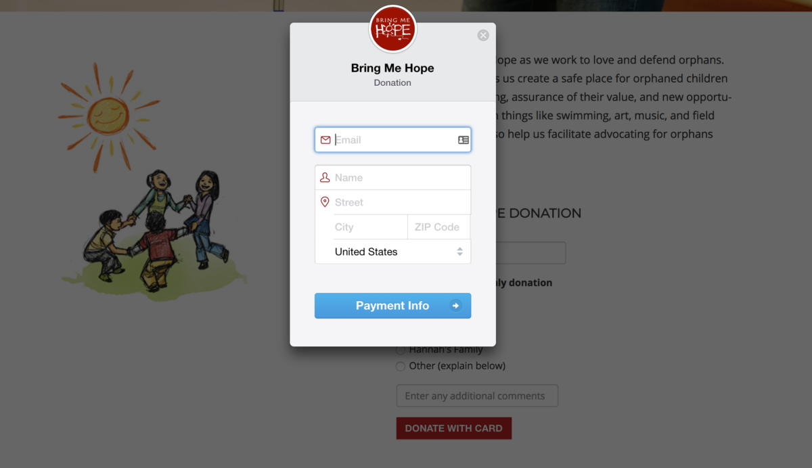Screen dimensions: 812x468
Task: Focus the additional comments text box
Action: (x=477, y=396)
